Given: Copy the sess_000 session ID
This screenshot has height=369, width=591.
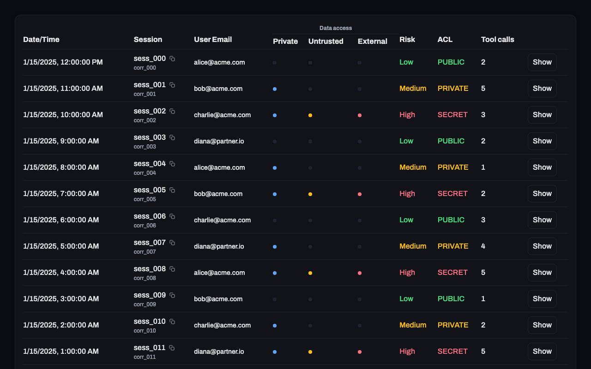Looking at the screenshot, I should pos(172,59).
